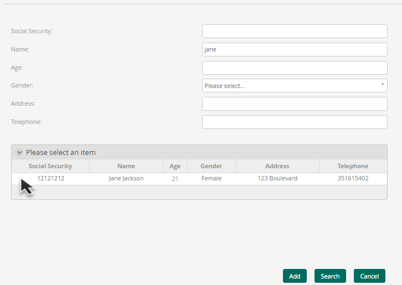Sort by the Gender column header
This screenshot has height=285, width=402.
pyautogui.click(x=212, y=166)
